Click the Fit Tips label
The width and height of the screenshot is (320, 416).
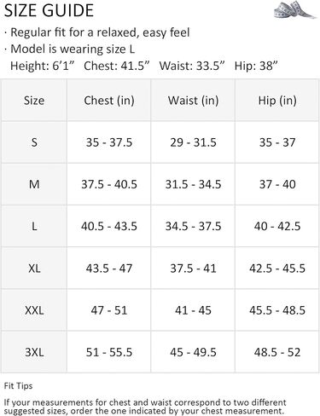click(x=18, y=386)
